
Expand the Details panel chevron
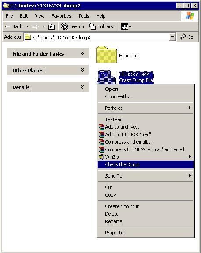pos(82,87)
